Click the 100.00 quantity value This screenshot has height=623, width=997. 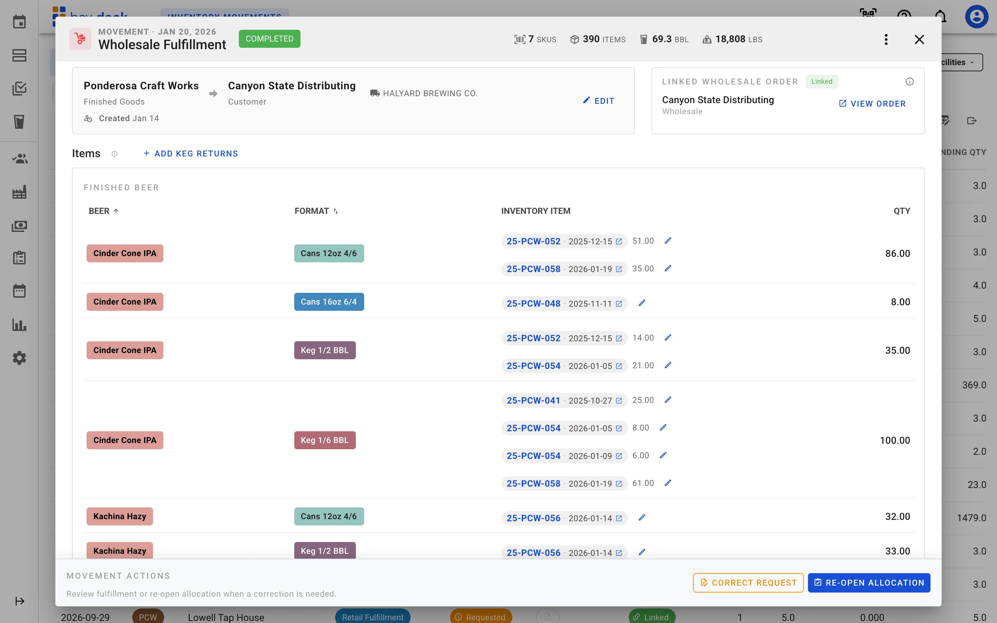[x=895, y=440]
